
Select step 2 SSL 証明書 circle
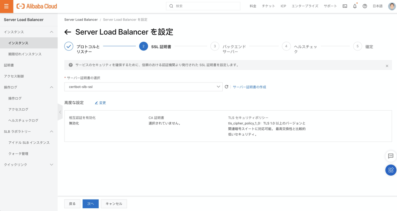pos(143,46)
